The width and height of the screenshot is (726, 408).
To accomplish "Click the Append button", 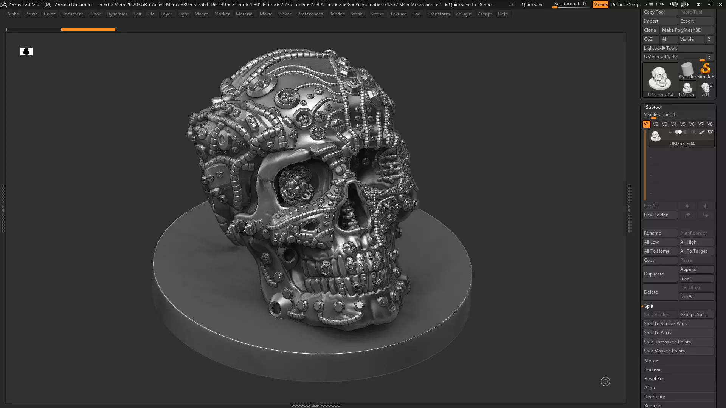I will click(x=696, y=269).
